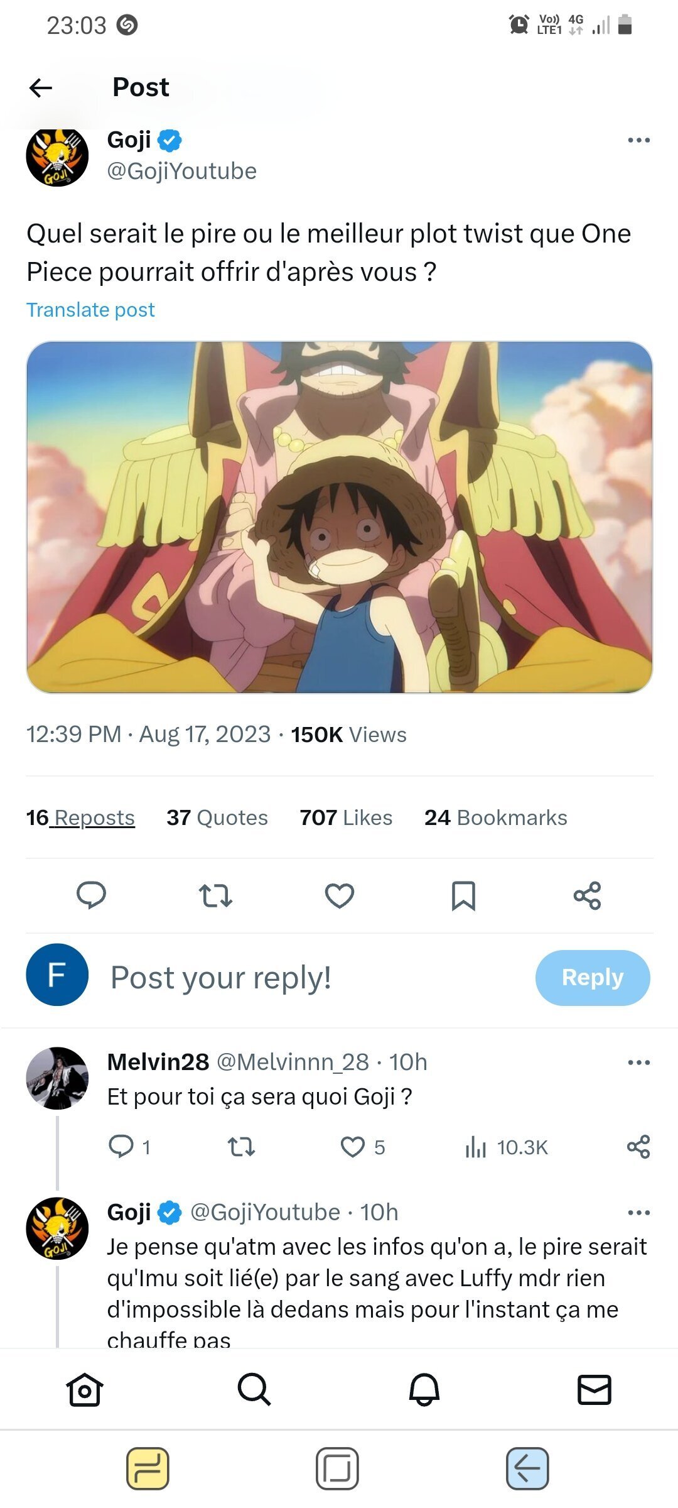The width and height of the screenshot is (678, 1508).
Task: Tap Translate post link
Action: click(x=90, y=310)
